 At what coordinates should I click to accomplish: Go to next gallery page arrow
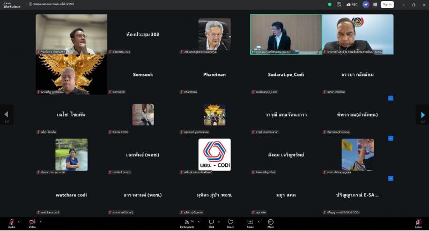423,114
